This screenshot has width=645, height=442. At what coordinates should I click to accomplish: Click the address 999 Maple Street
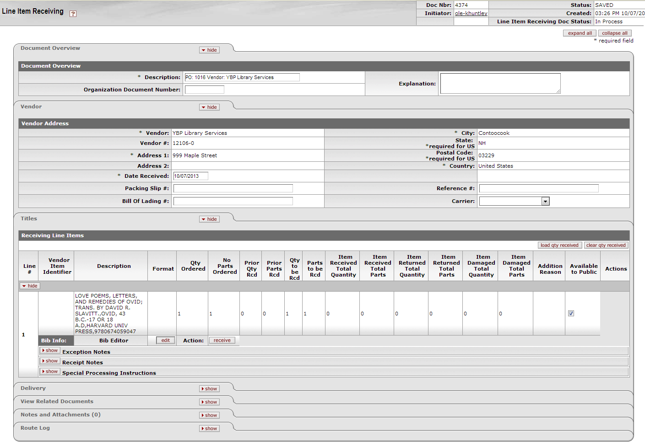click(195, 155)
